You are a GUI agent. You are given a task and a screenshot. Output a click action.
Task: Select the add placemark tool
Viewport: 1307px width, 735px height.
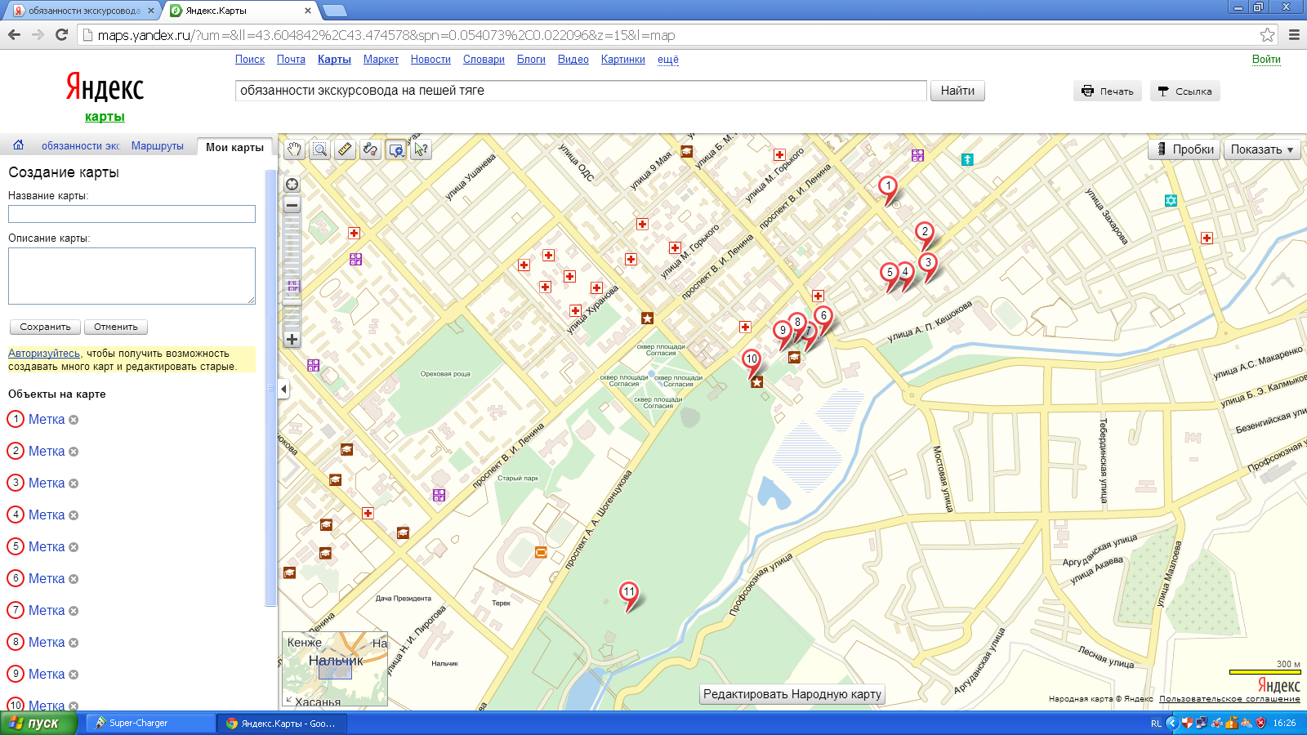396,149
